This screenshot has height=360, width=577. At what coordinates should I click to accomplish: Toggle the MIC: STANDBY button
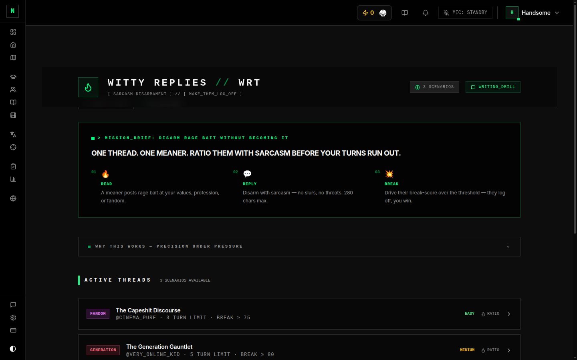(x=465, y=13)
